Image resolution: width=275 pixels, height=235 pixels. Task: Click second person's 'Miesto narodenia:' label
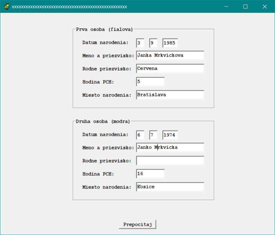(107, 187)
